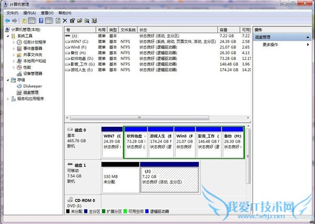Collapse the 存储 tree node
Screen dimensions: 315x224
8,80
